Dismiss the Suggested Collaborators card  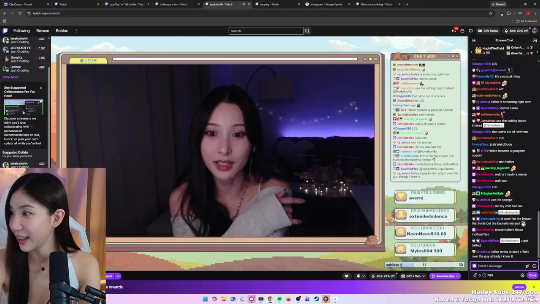click(x=40, y=88)
